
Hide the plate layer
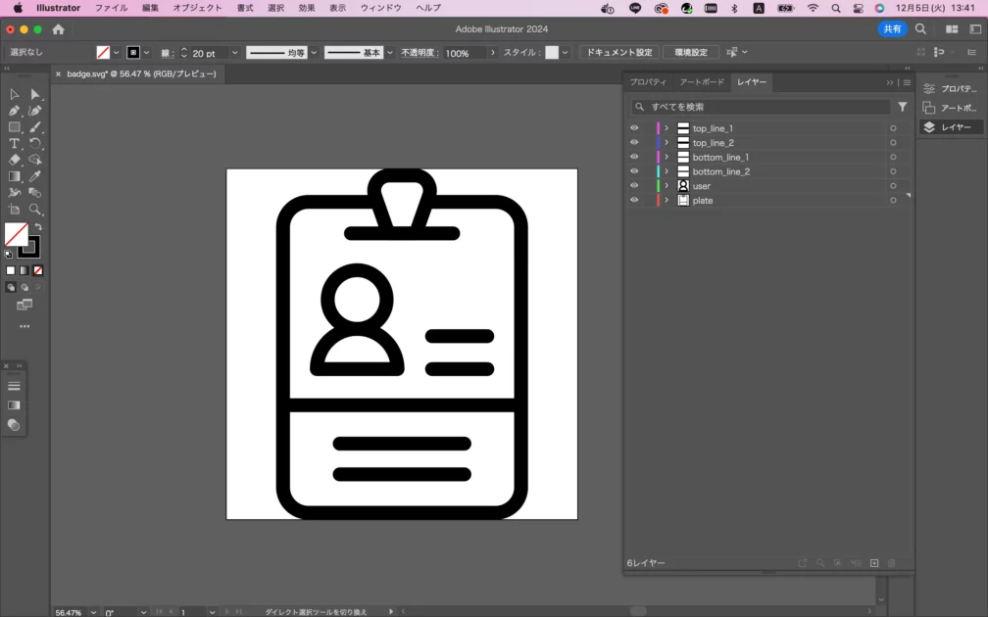(x=634, y=201)
